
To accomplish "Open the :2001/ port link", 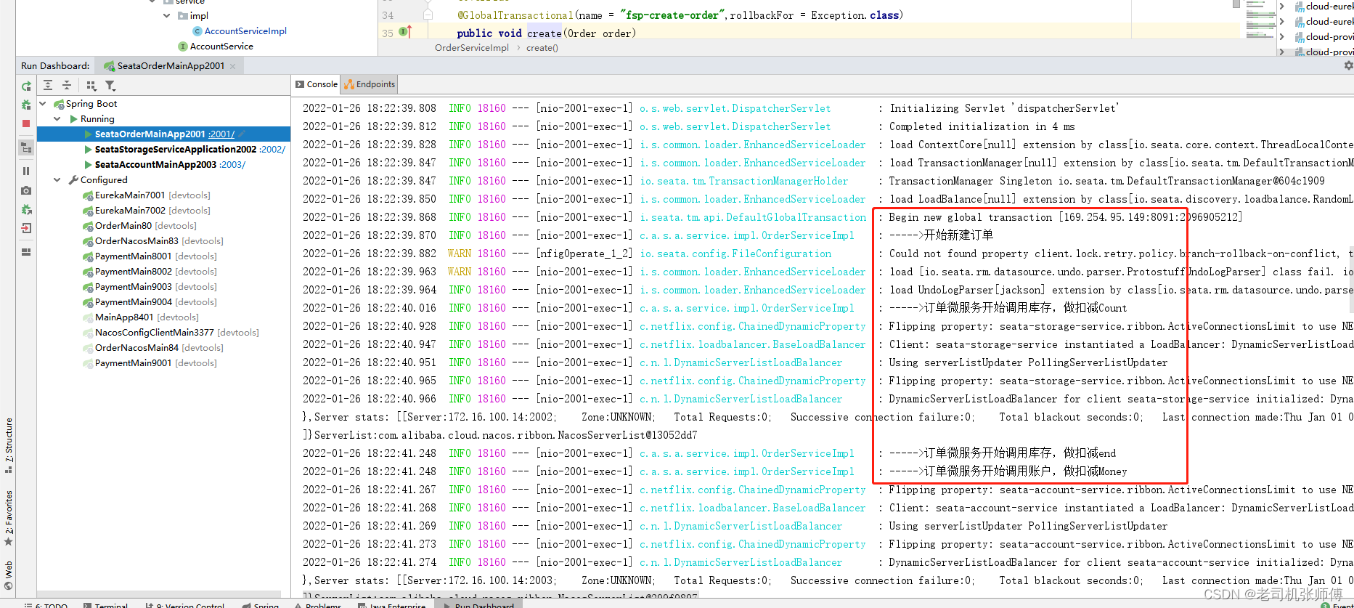I will coord(221,134).
